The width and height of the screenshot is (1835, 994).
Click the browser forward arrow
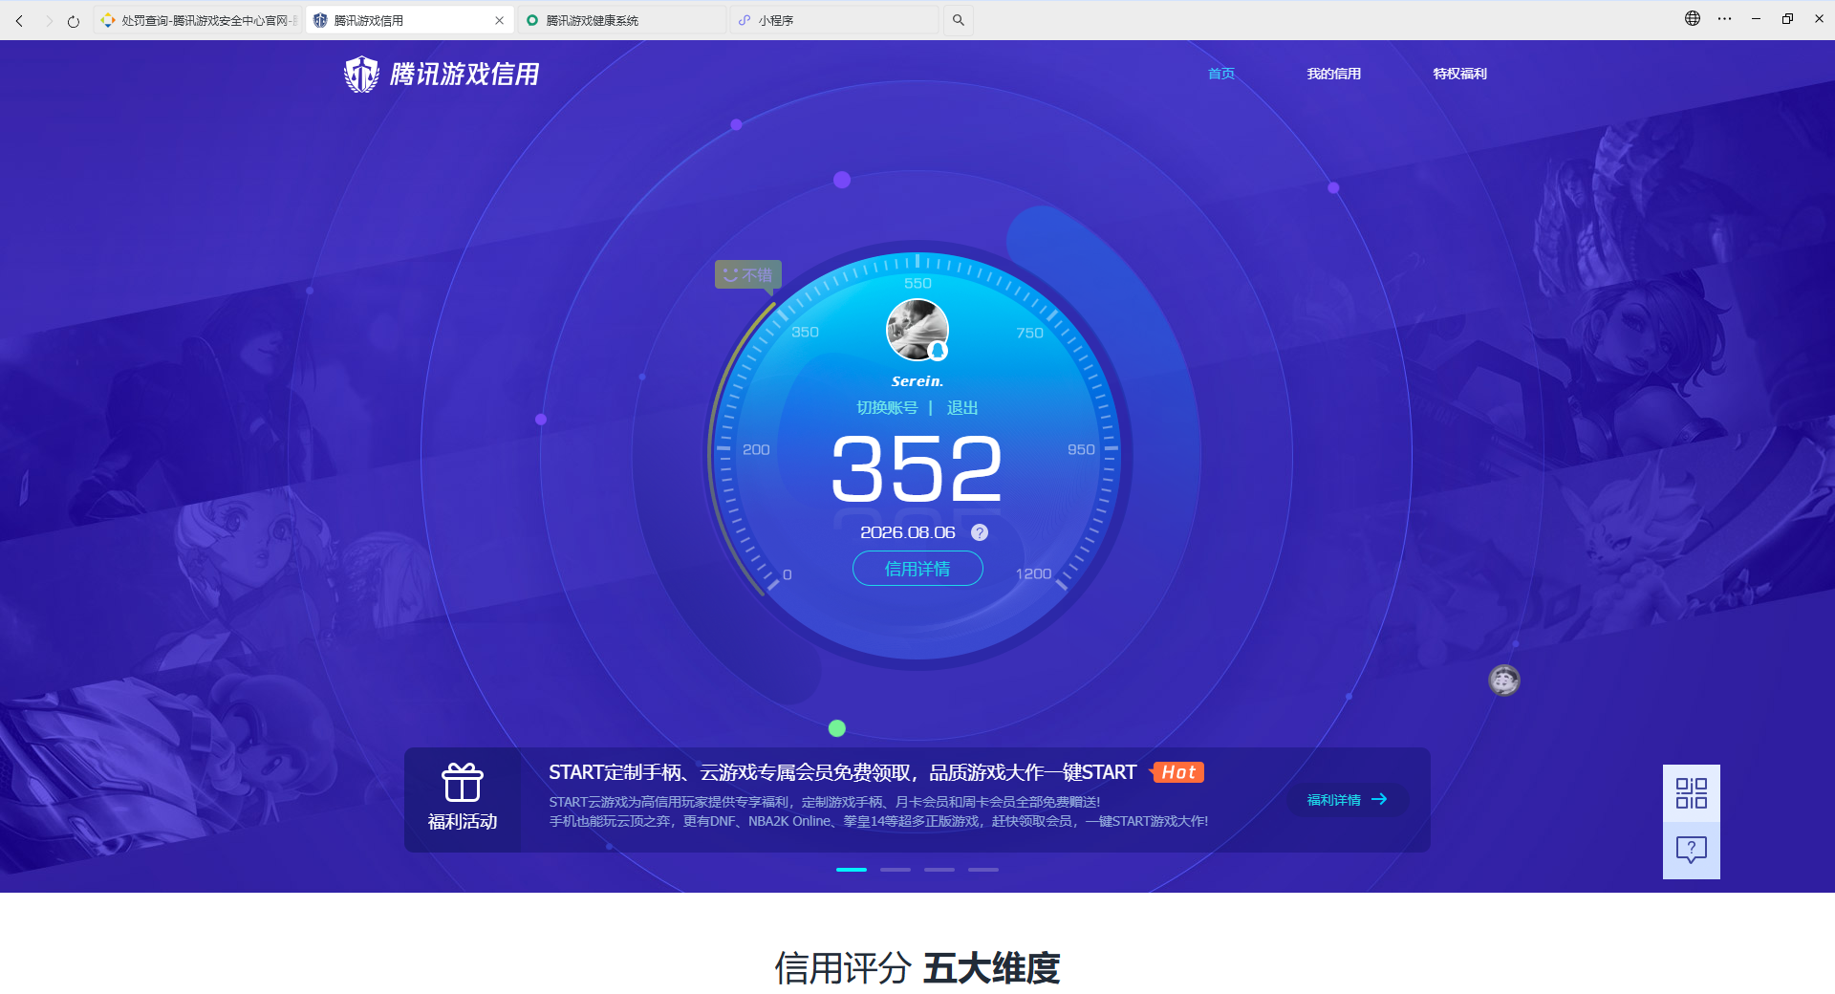click(48, 20)
